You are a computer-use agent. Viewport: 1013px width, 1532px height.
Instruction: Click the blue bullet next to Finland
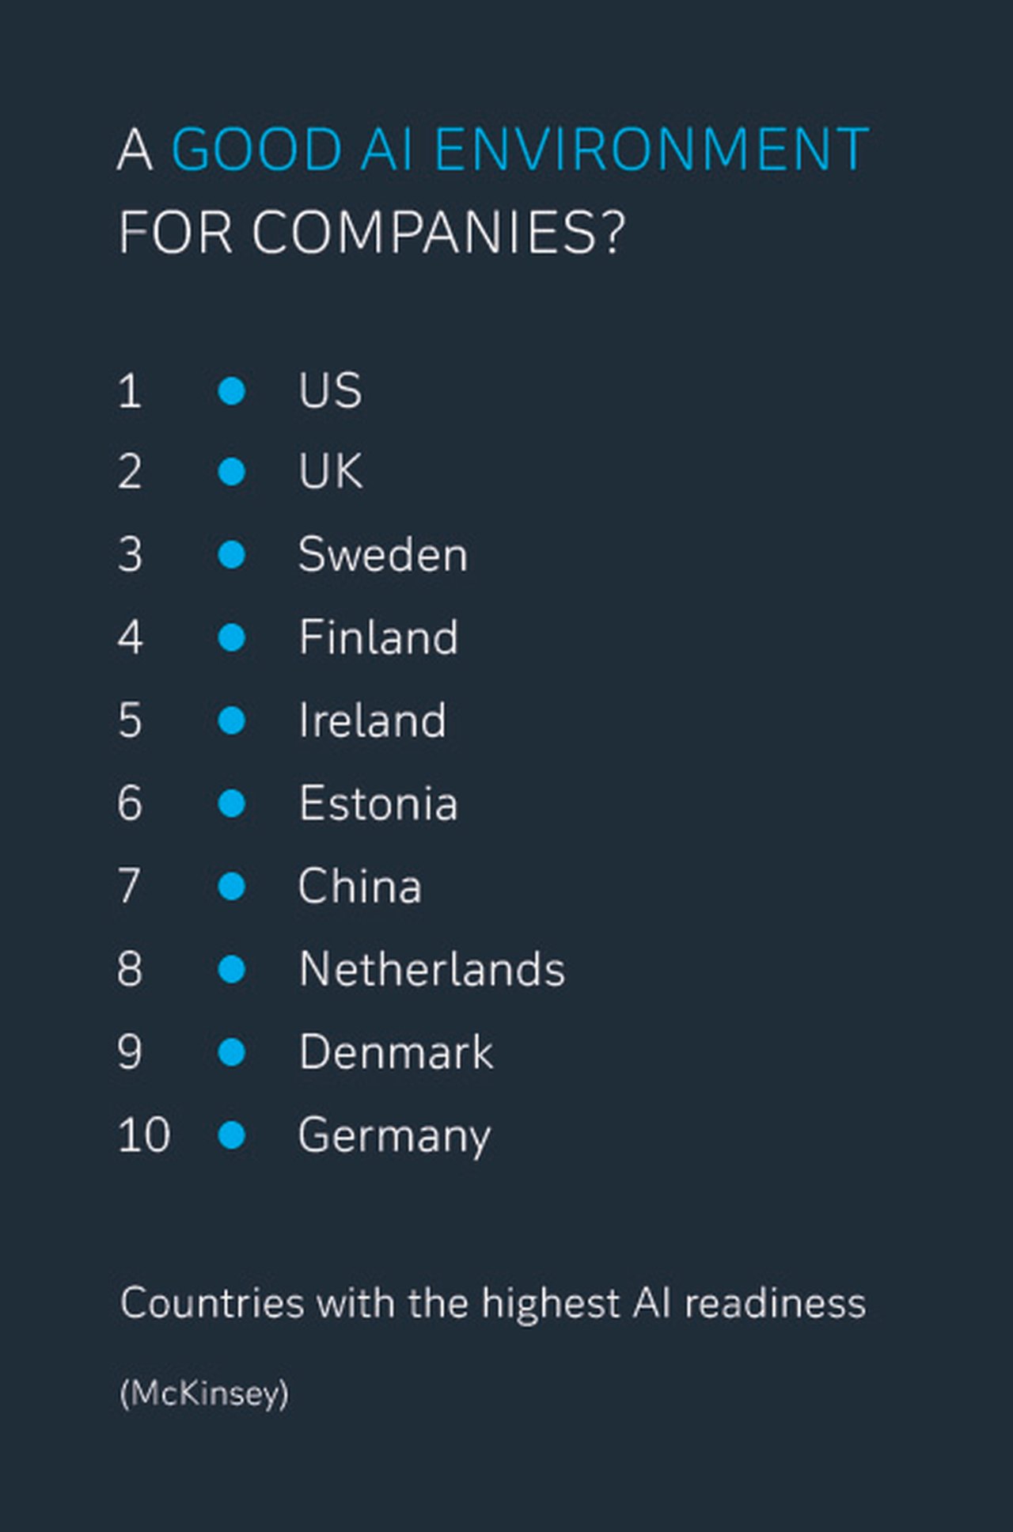pos(231,638)
